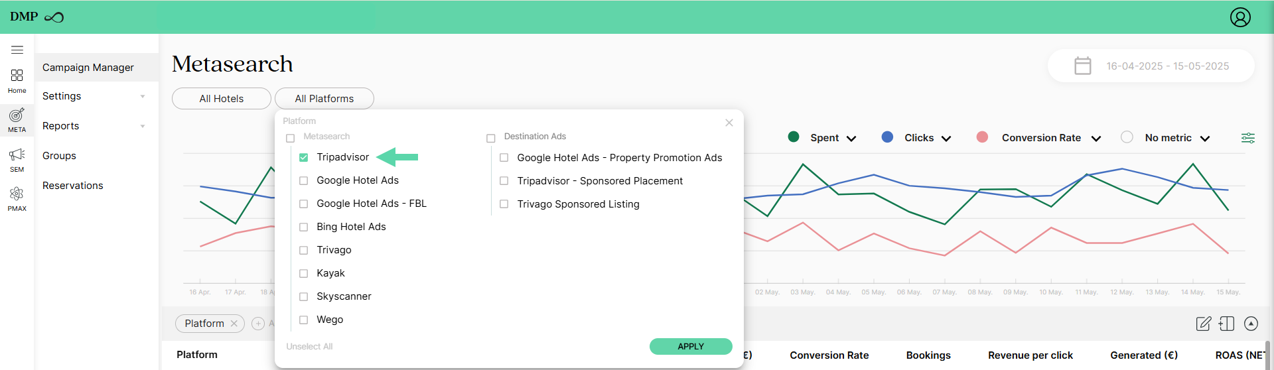Expand the Settings menu arrow

[x=143, y=97]
